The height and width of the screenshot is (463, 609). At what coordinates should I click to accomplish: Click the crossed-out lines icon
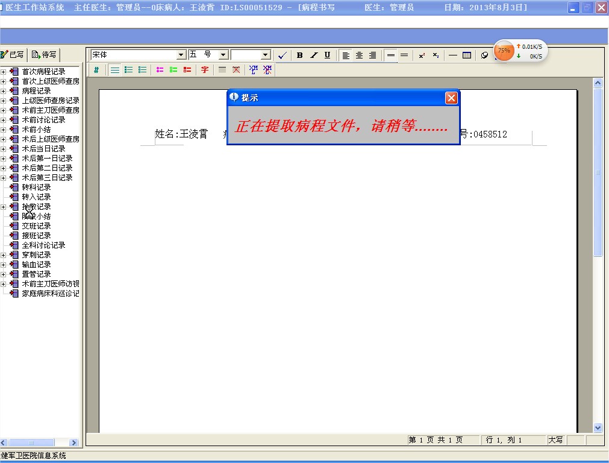236,70
